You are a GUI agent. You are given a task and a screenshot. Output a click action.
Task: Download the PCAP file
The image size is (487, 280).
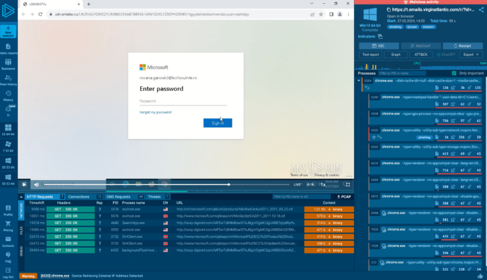(344, 197)
